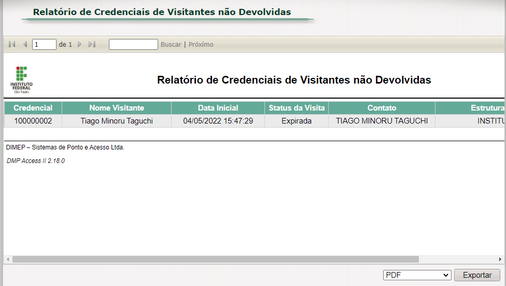Go to the first page of report

12,44
